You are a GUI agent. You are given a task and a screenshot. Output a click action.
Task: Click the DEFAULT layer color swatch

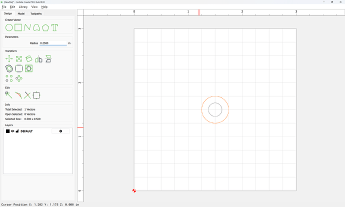(x=7, y=131)
